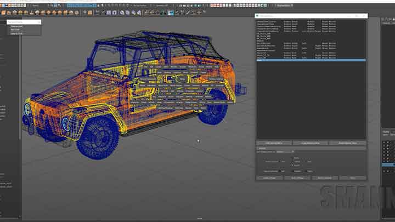Collapse the settings section header in the dialog
This screenshot has height=222, width=395.
click(311, 148)
